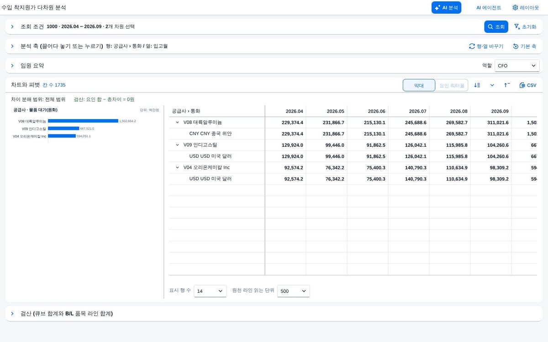The image size is (548, 342).
Task: Select the CNY CNY 중국 위안 row label
Action: coord(211,134)
